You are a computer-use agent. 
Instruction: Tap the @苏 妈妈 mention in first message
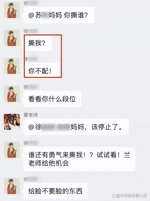tap(45, 15)
